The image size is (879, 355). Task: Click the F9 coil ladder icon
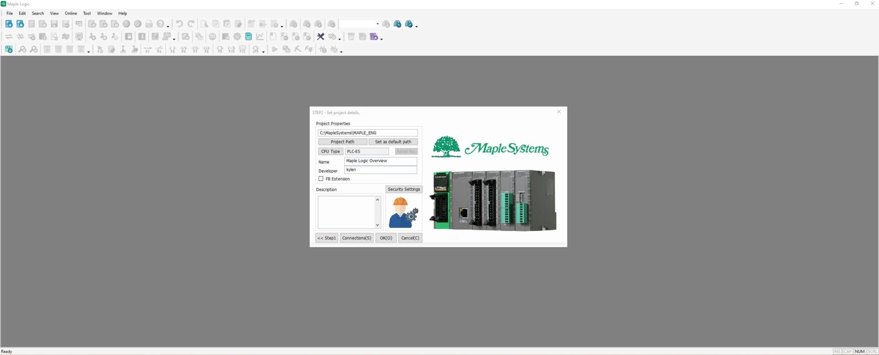point(220,49)
